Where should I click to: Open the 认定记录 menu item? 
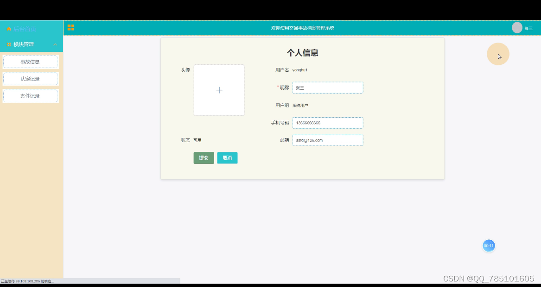click(31, 79)
